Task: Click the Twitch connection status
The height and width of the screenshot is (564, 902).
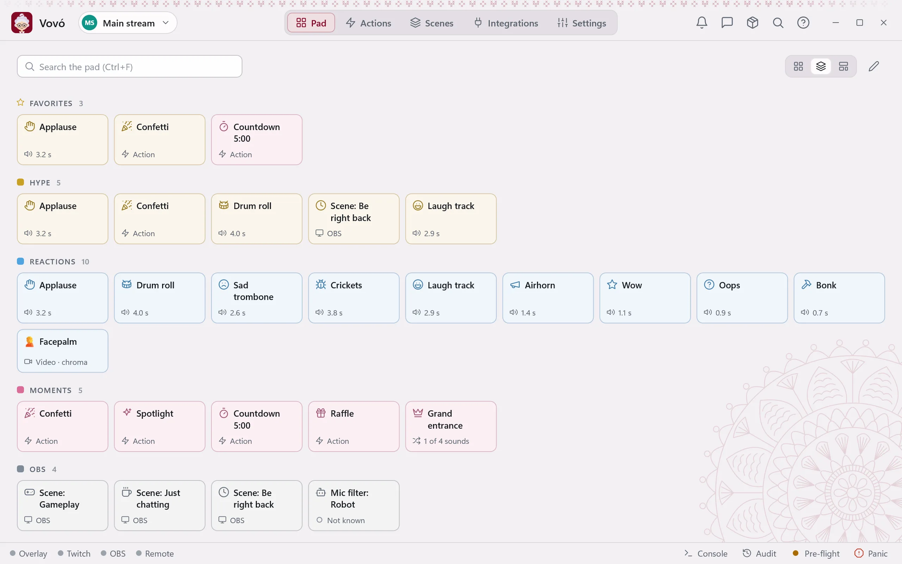Action: (74, 553)
